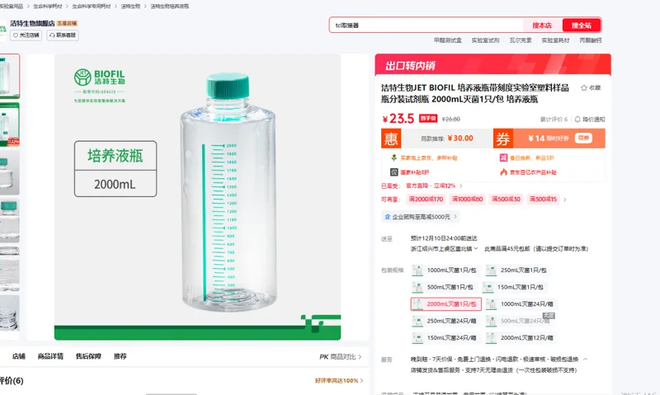Viewport: 660px width, 395px height.
Task: Click the BIOFIL store logo at top left
Action: click(x=3, y=30)
